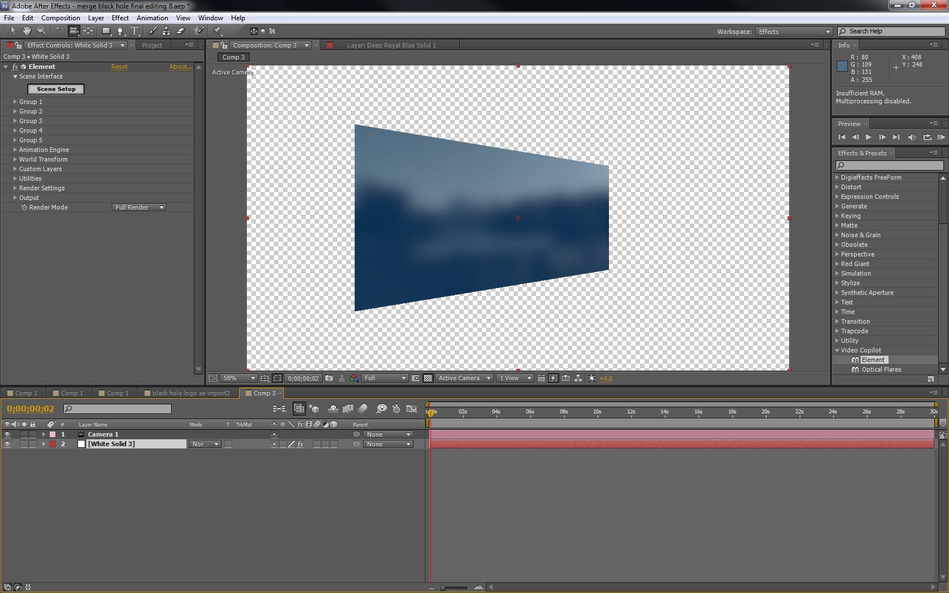Image resolution: width=949 pixels, height=593 pixels.
Task: Enable motion blur for timeline
Action: [363, 409]
